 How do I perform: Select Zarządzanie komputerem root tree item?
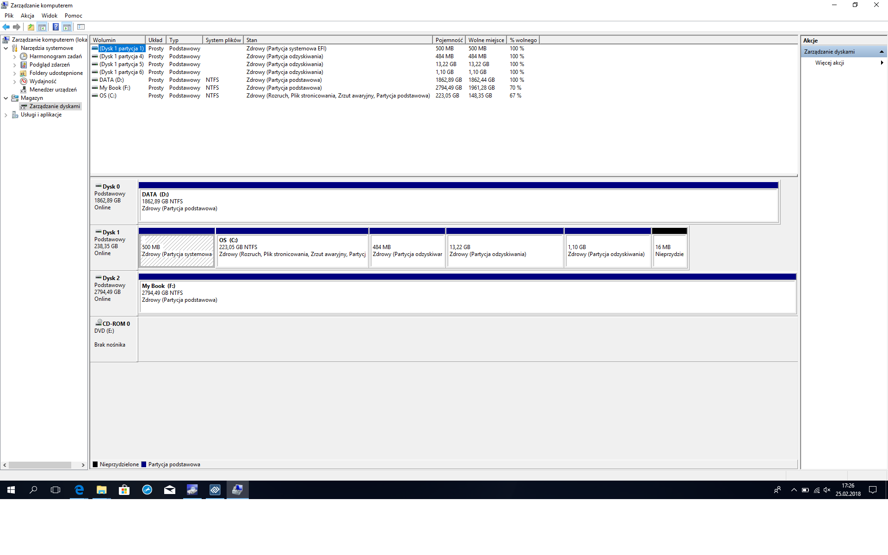click(x=45, y=40)
